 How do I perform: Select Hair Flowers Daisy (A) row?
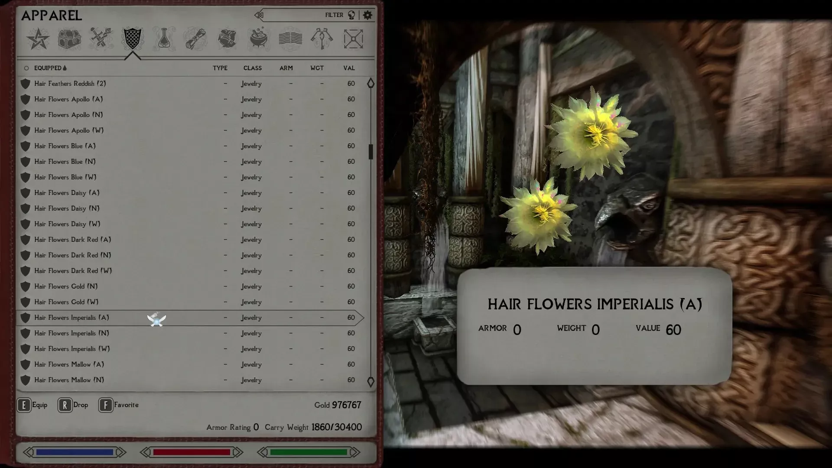coord(191,193)
